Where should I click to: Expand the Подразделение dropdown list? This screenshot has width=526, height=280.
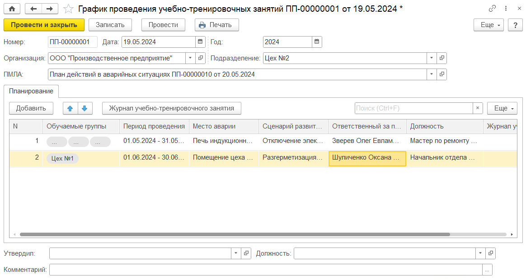click(x=432, y=58)
